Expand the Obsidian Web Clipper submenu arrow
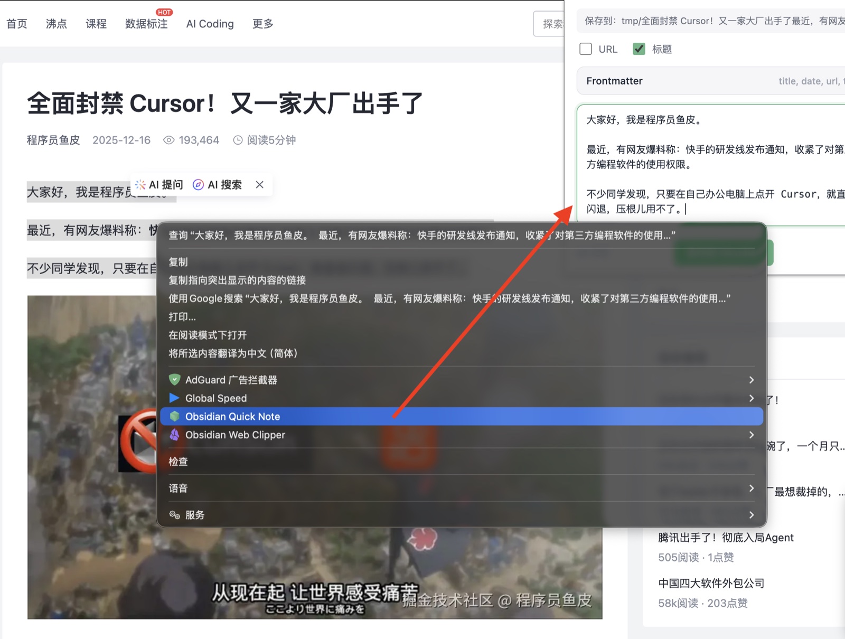 pos(751,435)
